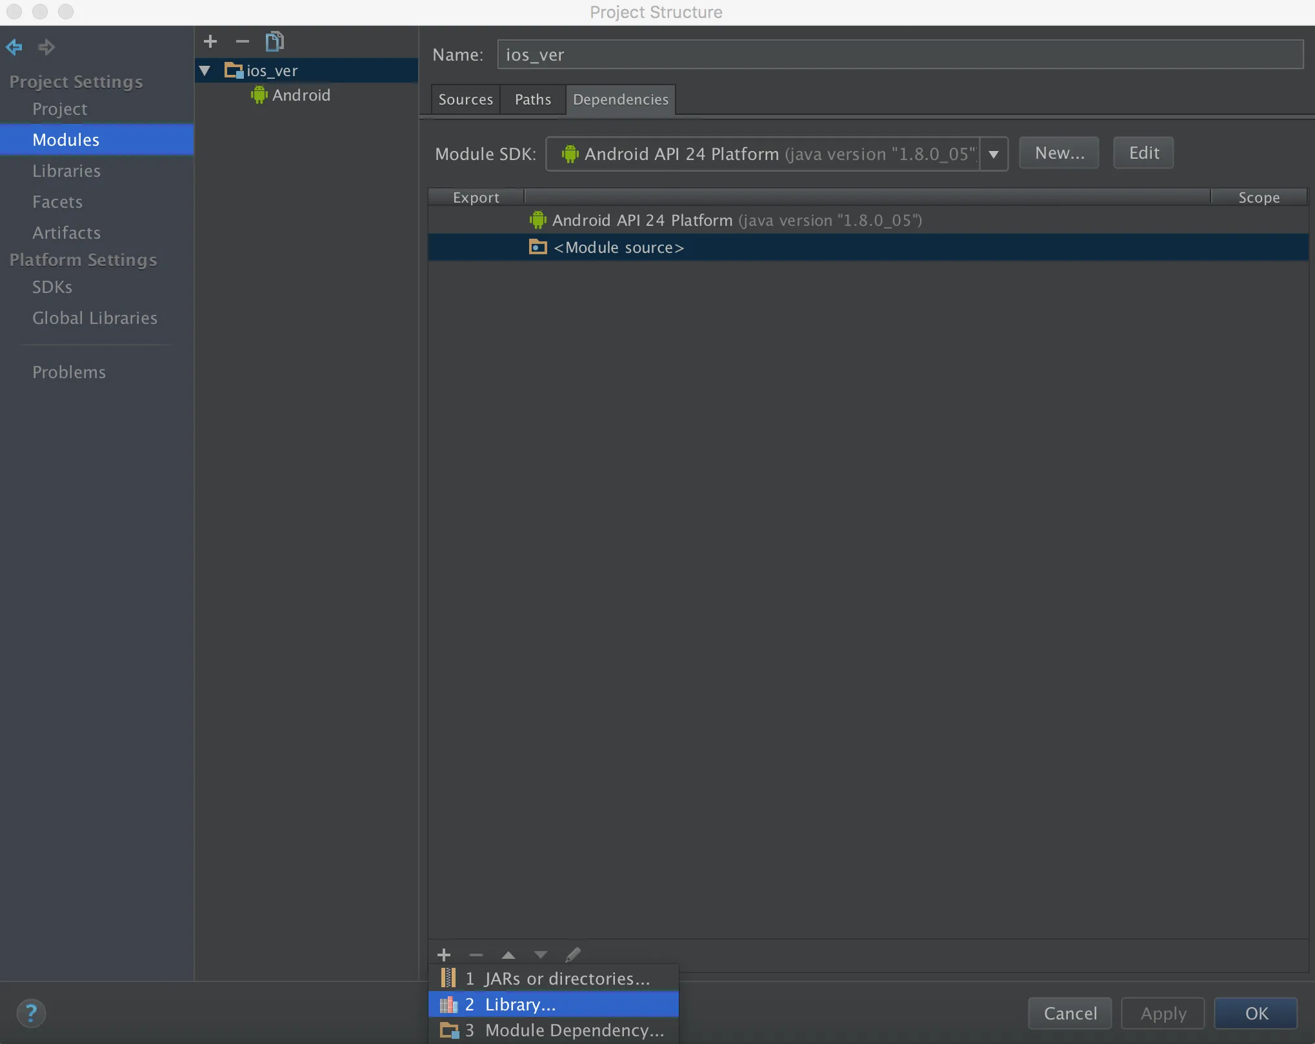The height and width of the screenshot is (1044, 1315).
Task: Choose JARs or directories... menu entry
Action: pos(567,979)
